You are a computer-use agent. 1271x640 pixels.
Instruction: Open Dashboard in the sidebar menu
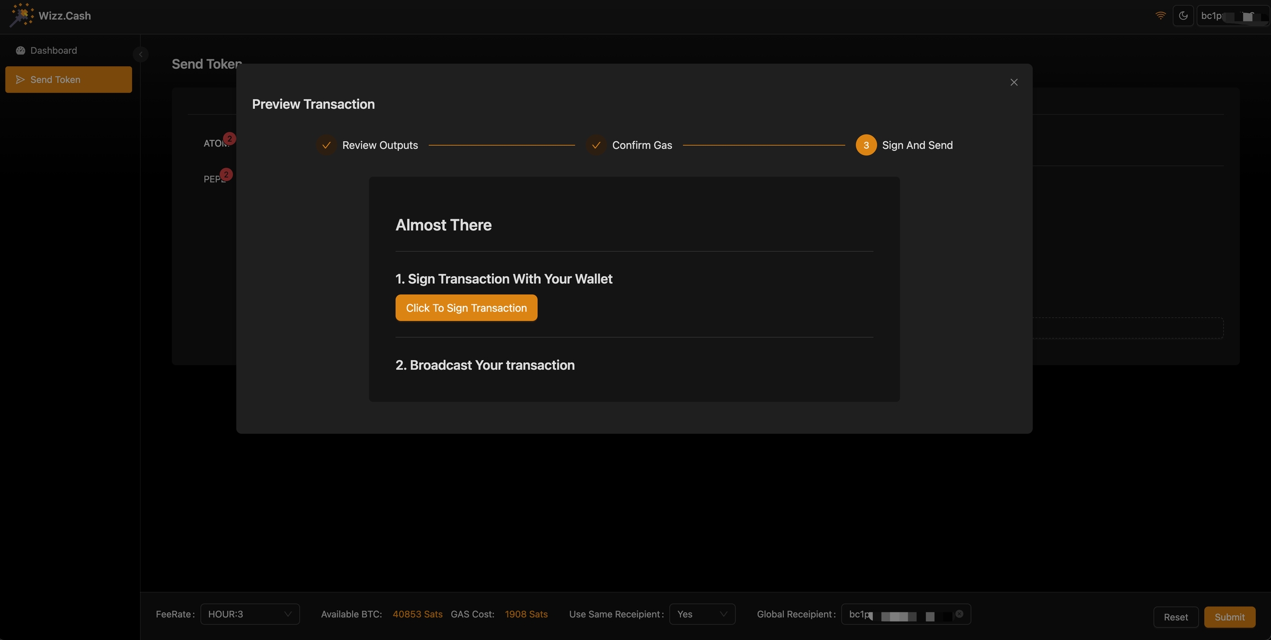[x=54, y=50]
